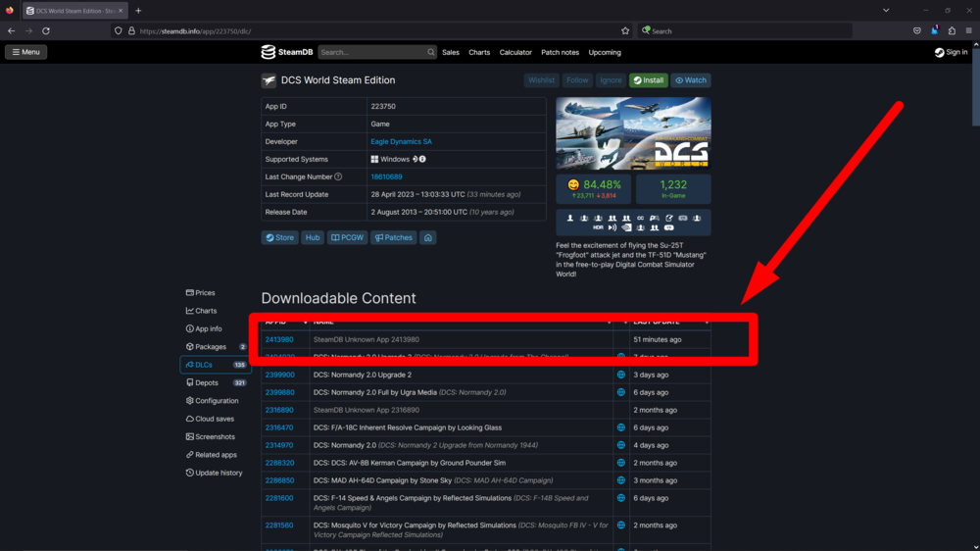Screen dimensions: 980x551
Task: Open the SteamDB Menu button
Action: click(26, 52)
